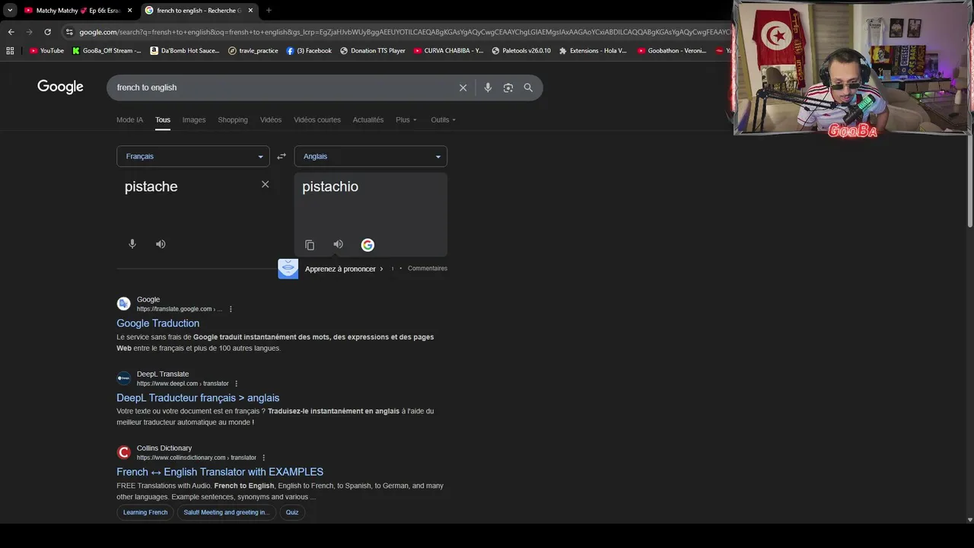Go back using browser back arrow
Screen dimensions: 974x548
coord(11,32)
